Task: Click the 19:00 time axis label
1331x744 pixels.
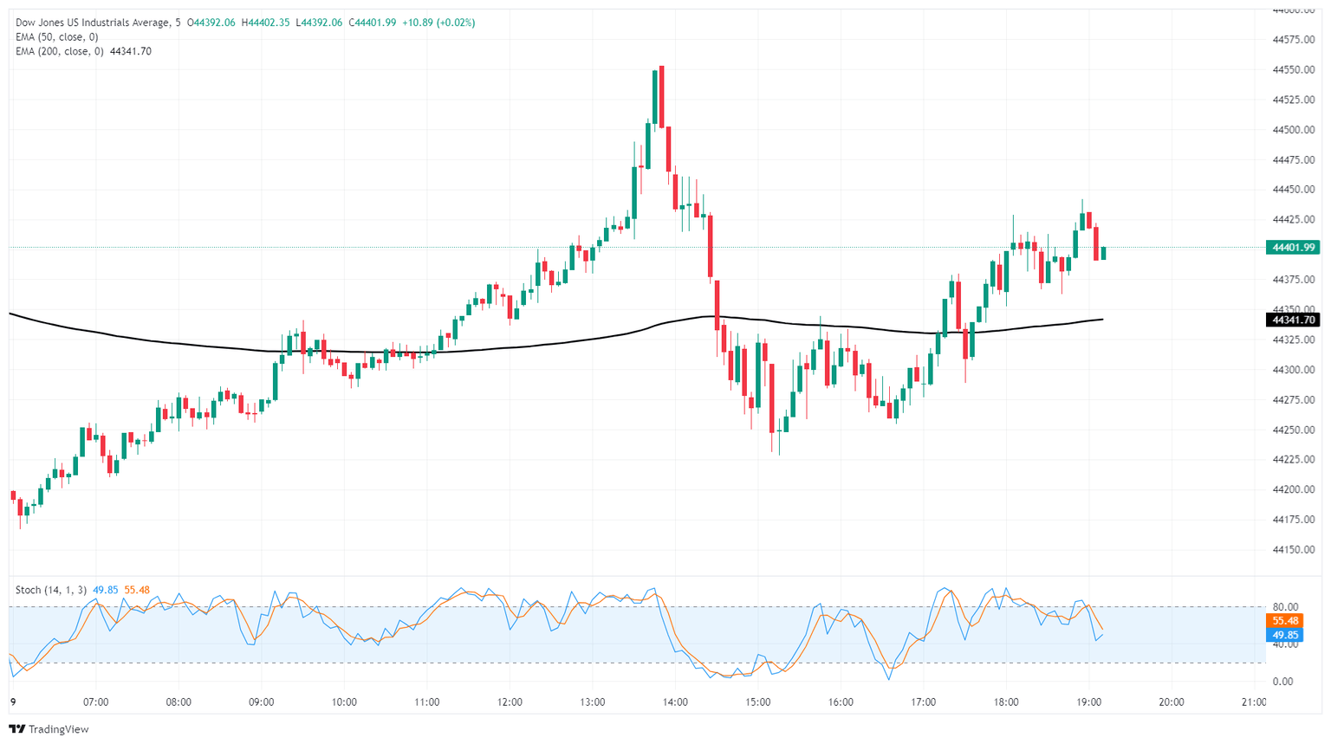Action: (1088, 702)
